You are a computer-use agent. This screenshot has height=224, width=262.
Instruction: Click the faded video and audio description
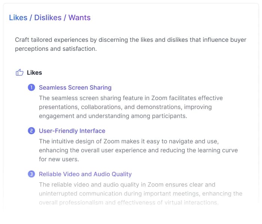[x=140, y=193]
